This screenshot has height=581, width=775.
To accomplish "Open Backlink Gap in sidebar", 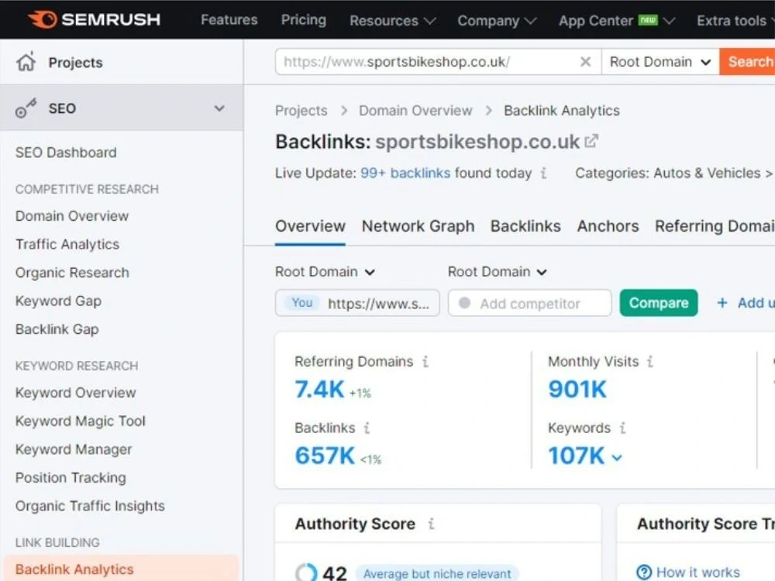I will 57,329.
